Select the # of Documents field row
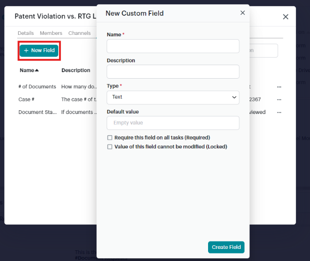The image size is (310, 261). [x=37, y=87]
